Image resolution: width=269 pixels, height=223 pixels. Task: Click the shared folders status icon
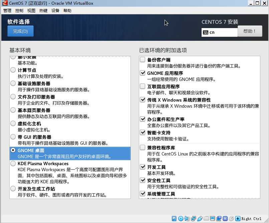pos(206,218)
